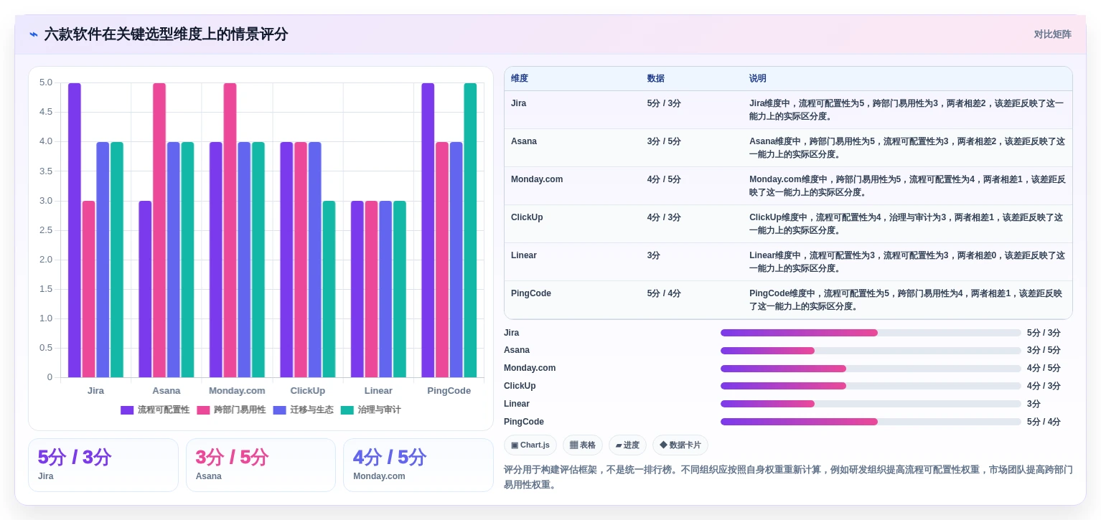This screenshot has width=1101, height=520.
Task: Click the lightning icon beside the title
Action: click(x=33, y=34)
